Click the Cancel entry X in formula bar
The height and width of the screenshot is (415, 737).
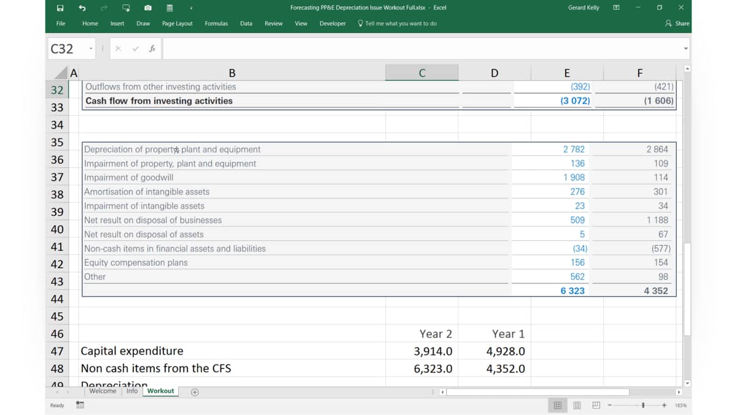click(x=118, y=49)
